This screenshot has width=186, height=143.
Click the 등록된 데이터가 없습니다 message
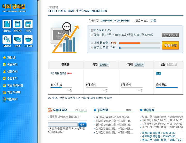64,117
